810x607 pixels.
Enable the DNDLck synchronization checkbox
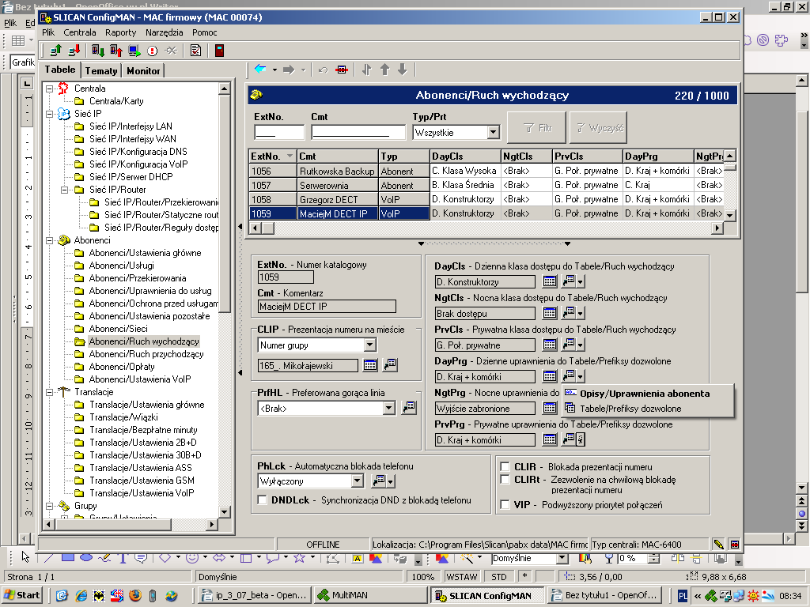[263, 500]
